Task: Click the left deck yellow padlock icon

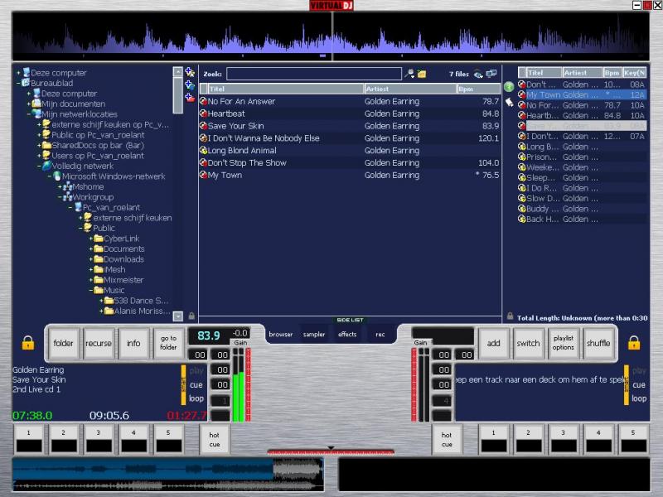Action: tap(28, 343)
